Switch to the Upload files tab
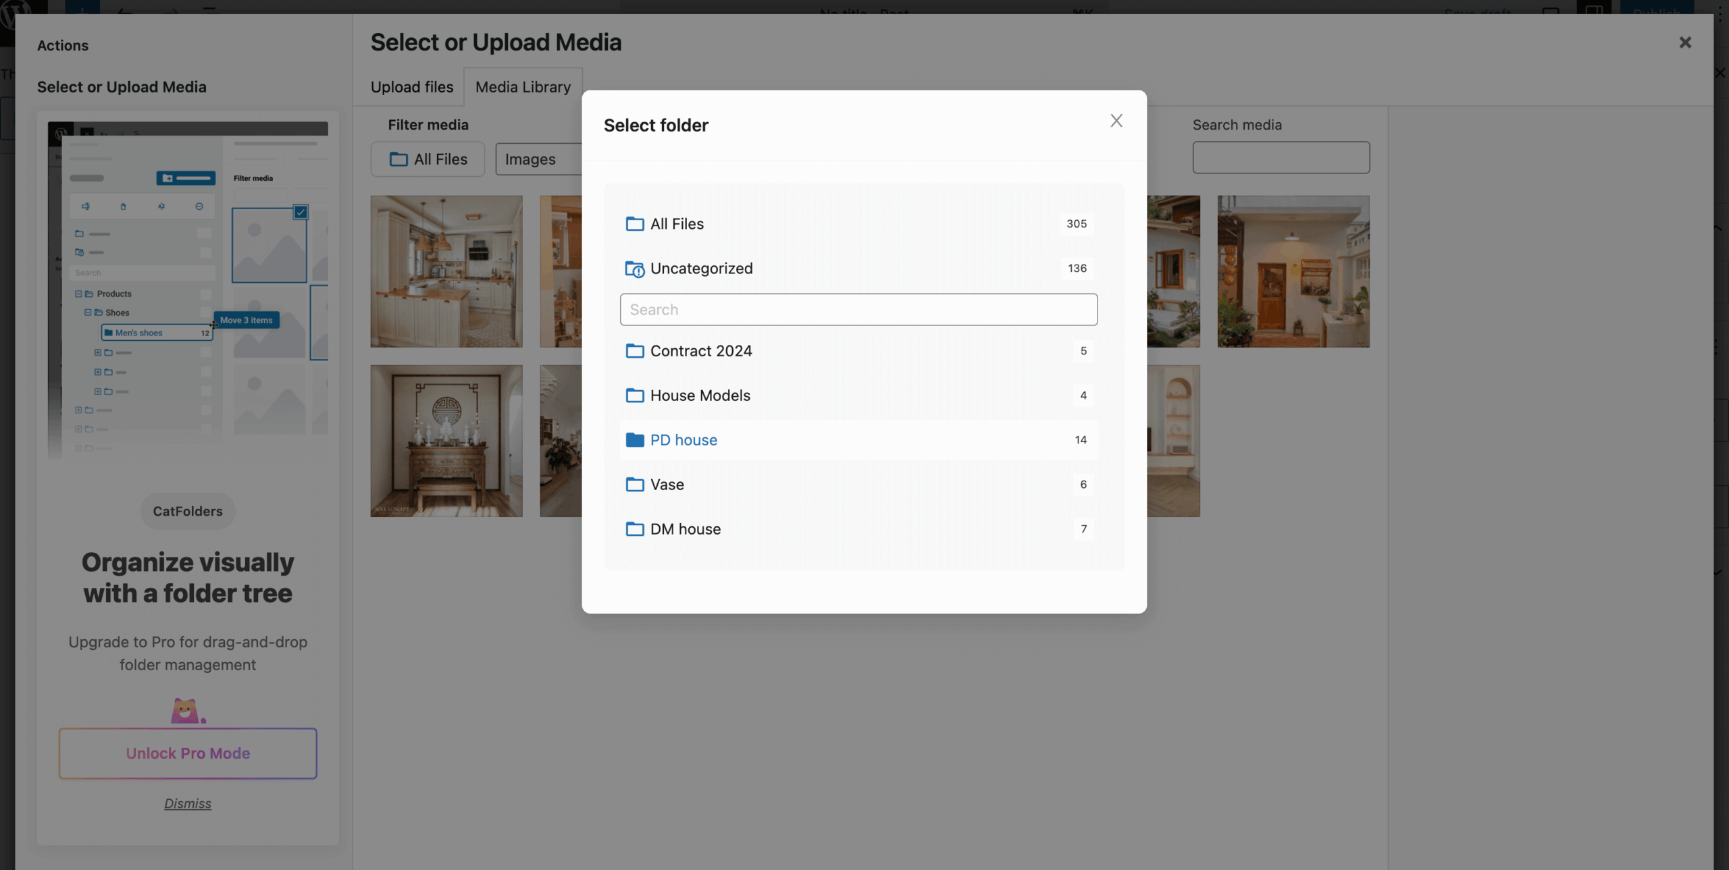 click(x=411, y=87)
